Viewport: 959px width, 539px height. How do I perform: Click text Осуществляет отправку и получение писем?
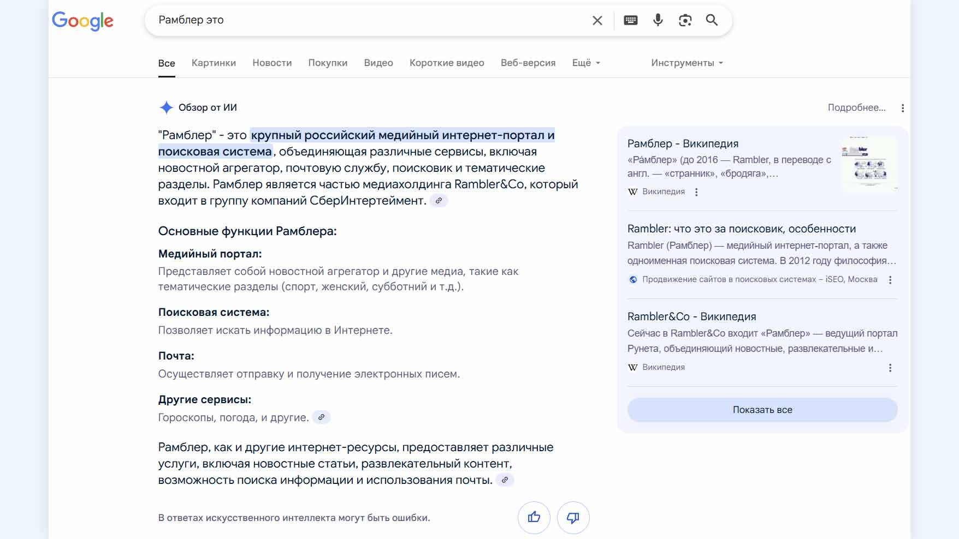pos(309,374)
